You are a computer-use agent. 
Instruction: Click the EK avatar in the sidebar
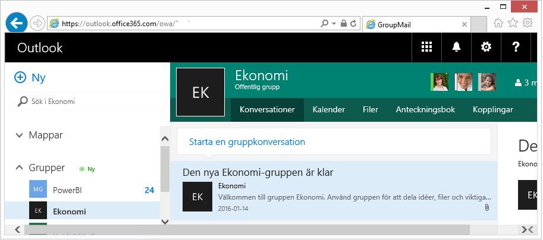tap(38, 211)
